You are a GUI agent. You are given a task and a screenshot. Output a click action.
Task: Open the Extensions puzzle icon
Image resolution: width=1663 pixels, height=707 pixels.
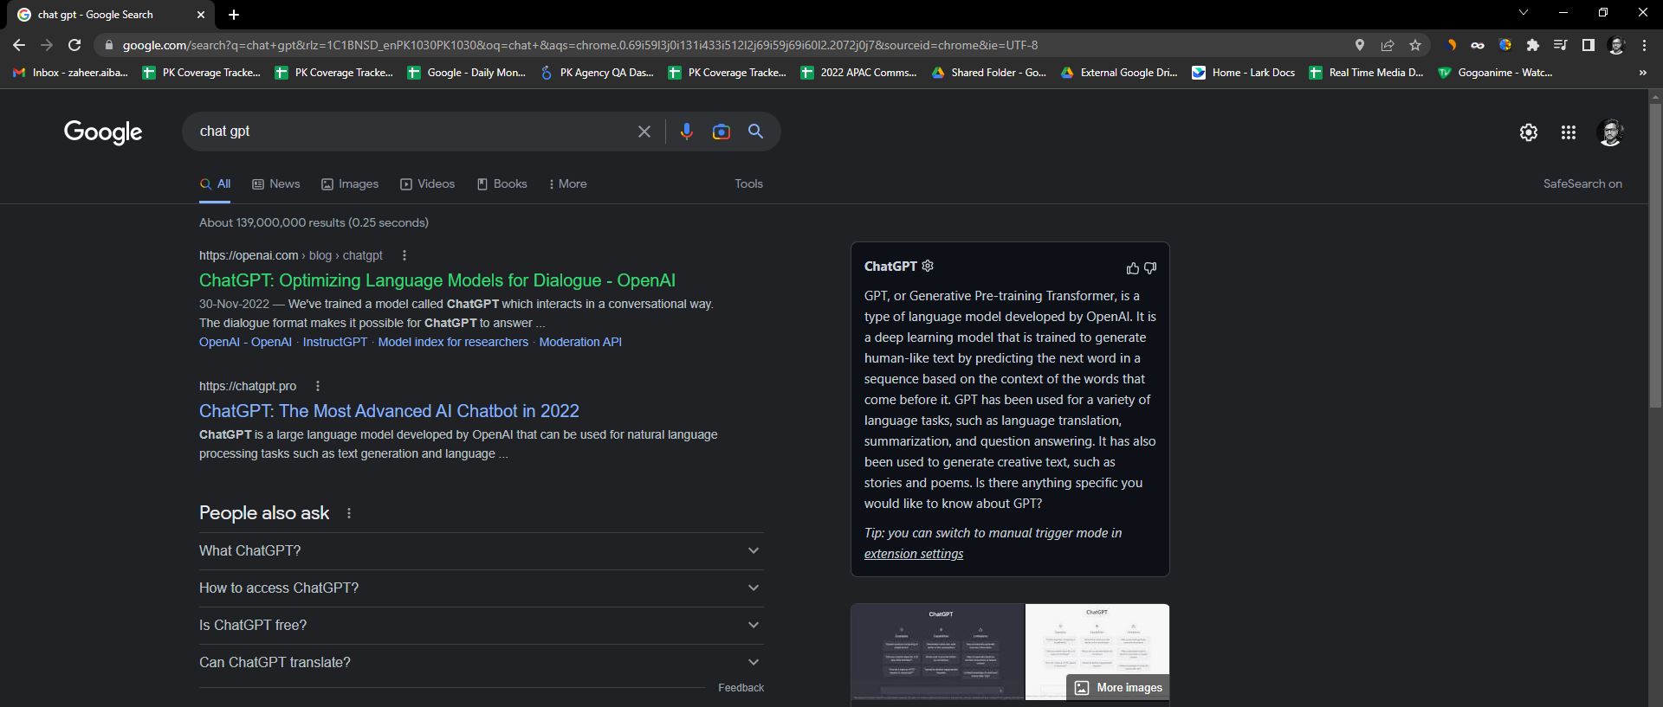tap(1533, 45)
